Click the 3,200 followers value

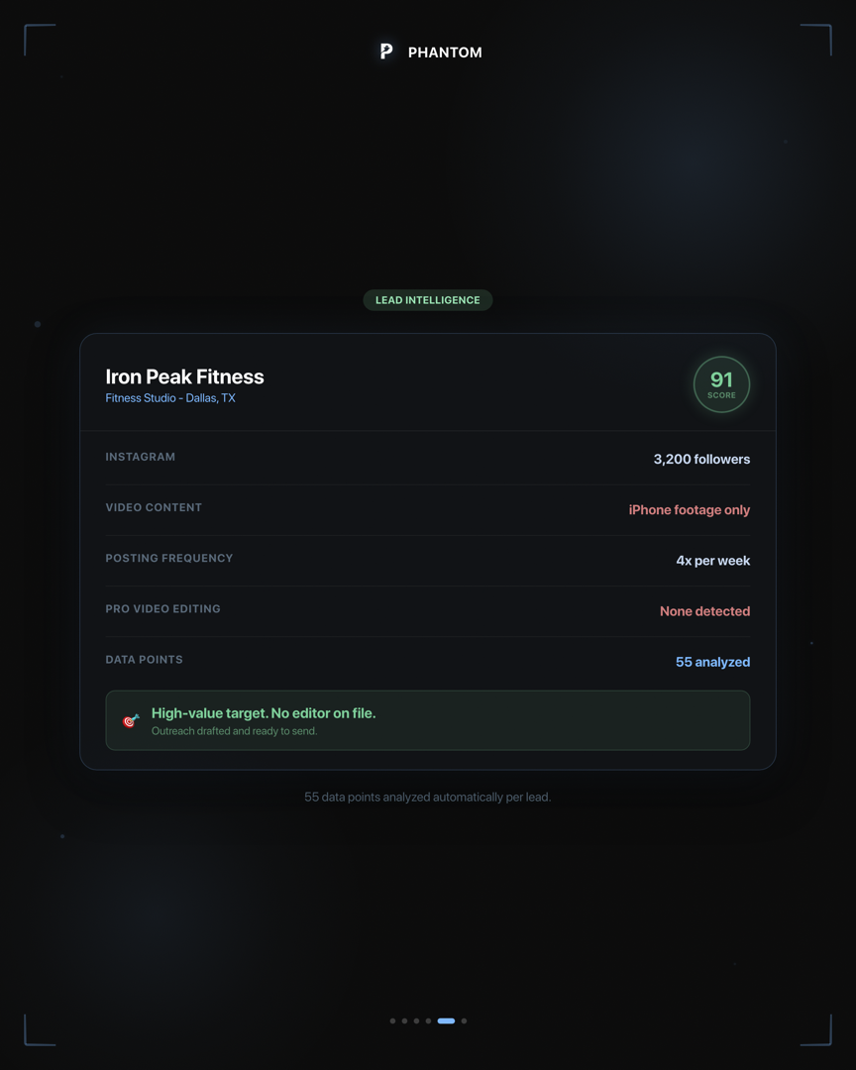pos(701,460)
